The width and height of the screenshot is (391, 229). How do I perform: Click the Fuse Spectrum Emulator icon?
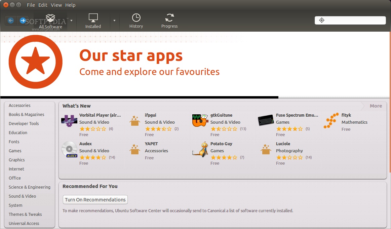click(266, 120)
